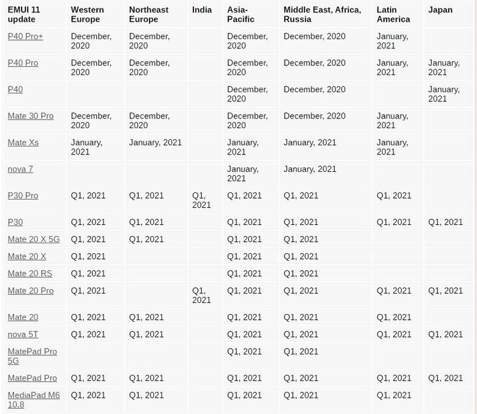Image resolution: width=477 pixels, height=414 pixels.
Task: Open the P40 Pro device link
Action: [23, 63]
